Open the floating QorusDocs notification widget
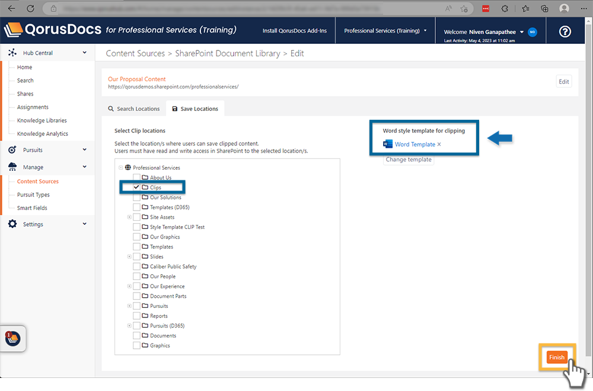Image resolution: width=593 pixels, height=391 pixels. pos(13,338)
